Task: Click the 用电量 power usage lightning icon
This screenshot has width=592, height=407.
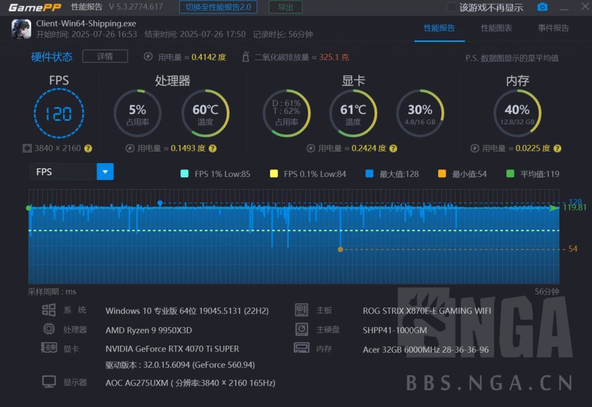Action: pyautogui.click(x=147, y=57)
